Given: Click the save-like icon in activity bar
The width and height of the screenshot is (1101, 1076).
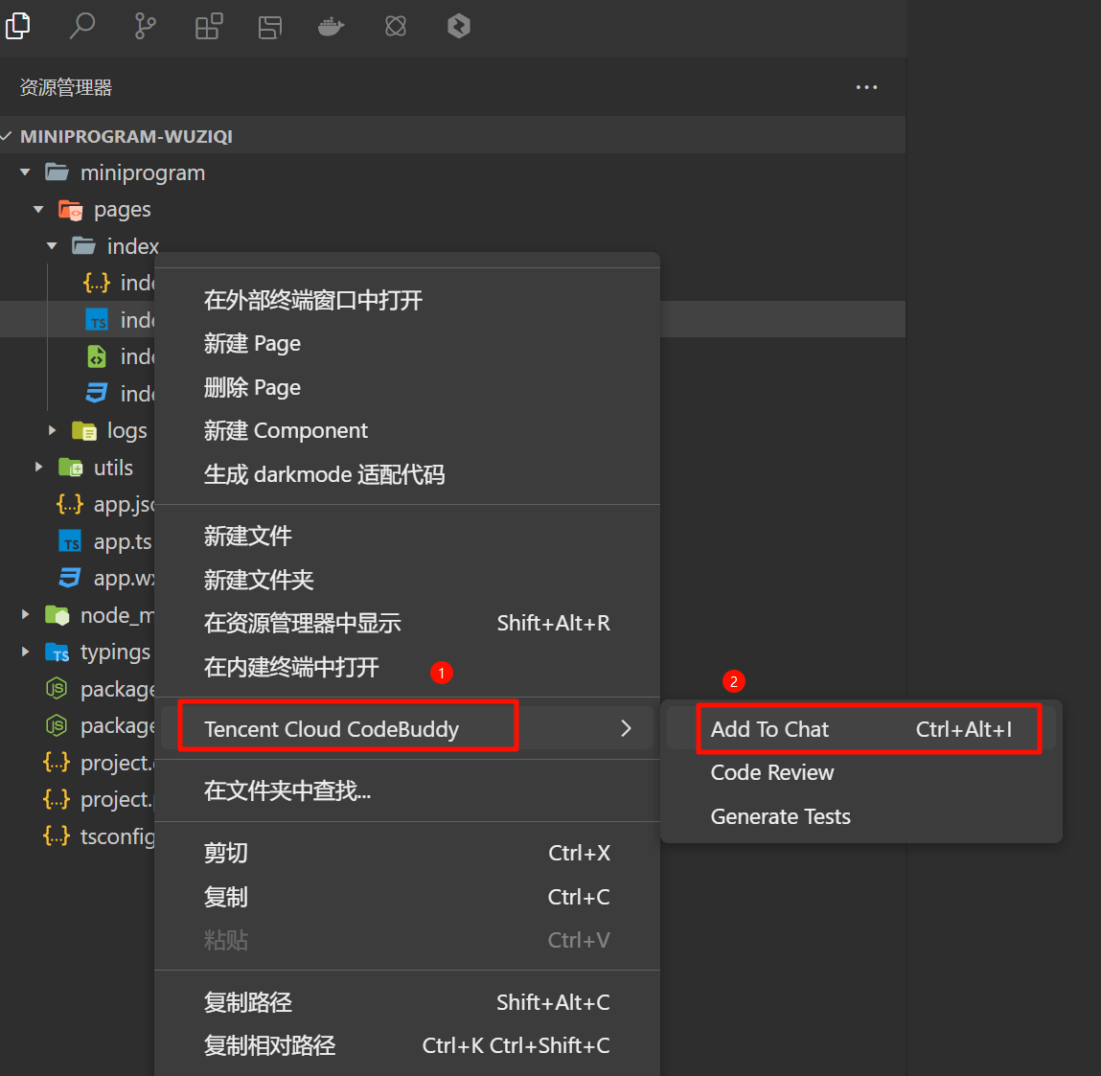Looking at the screenshot, I should tap(270, 26).
